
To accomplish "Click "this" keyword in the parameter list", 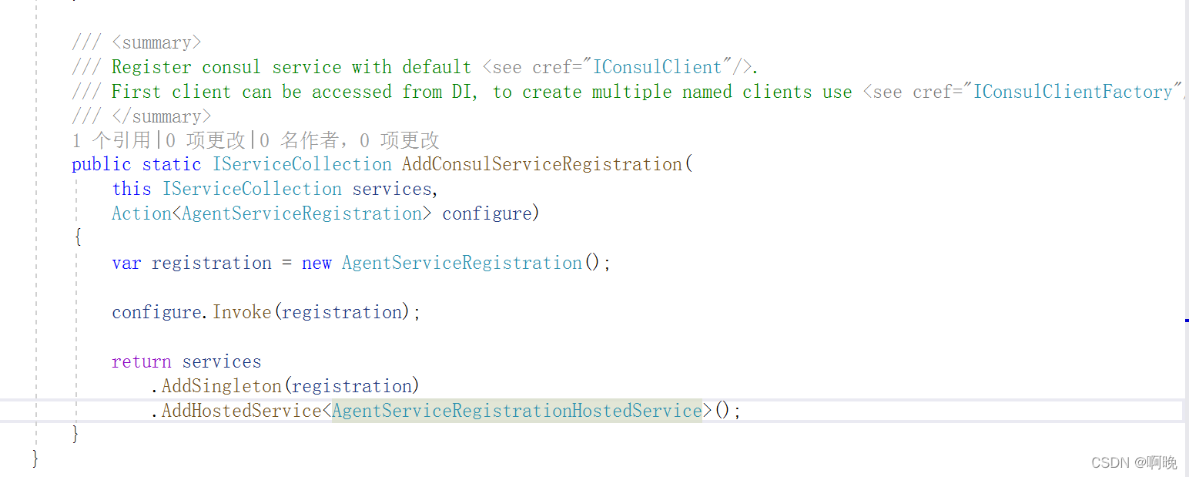I will [131, 189].
